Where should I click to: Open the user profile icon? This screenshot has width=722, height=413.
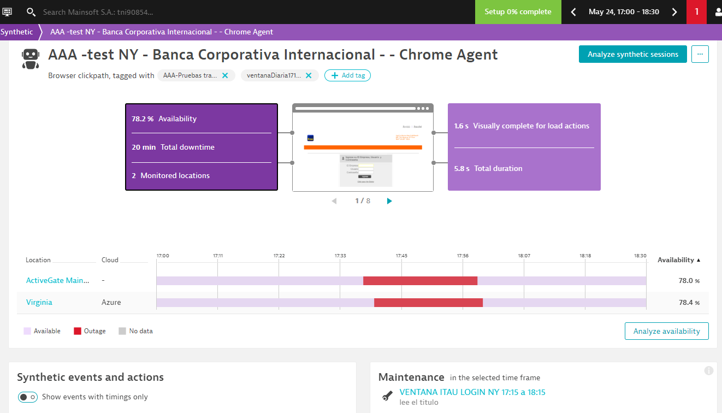tap(716, 12)
